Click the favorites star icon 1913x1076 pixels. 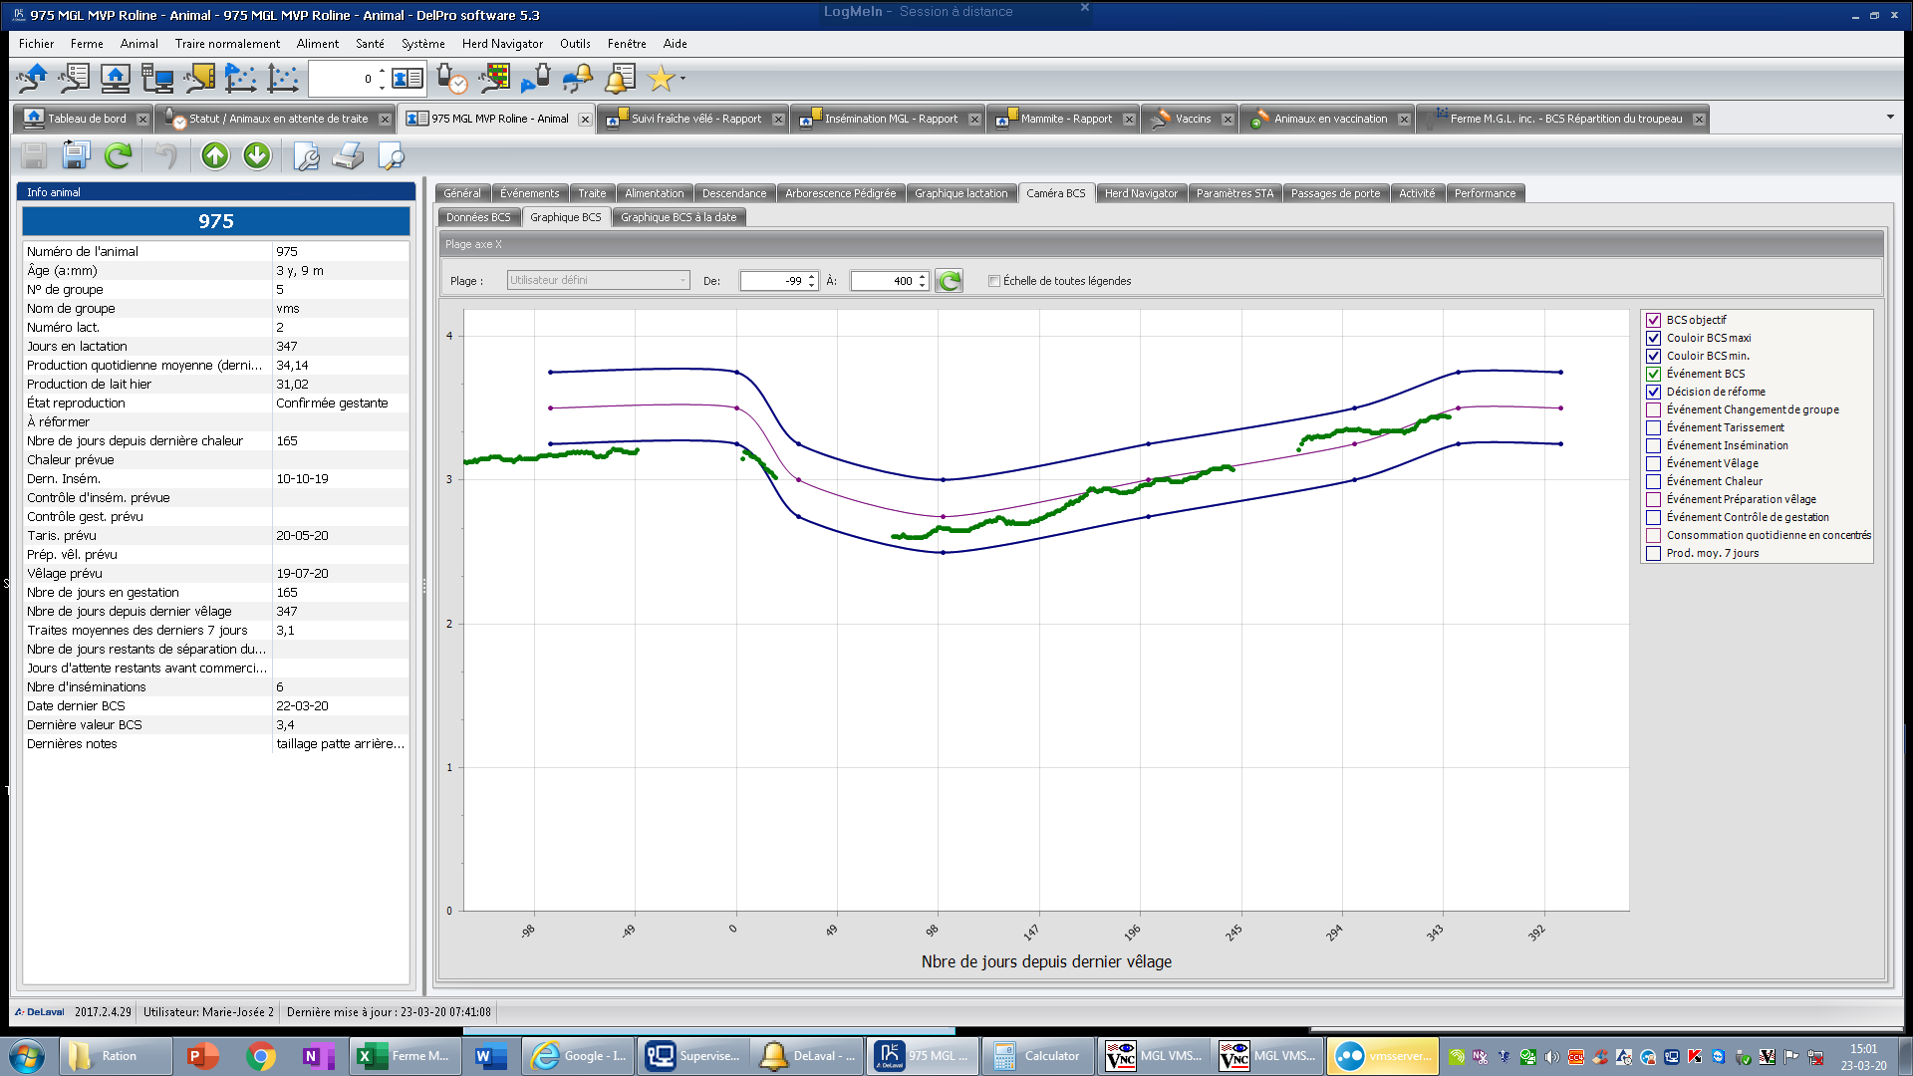pos(660,78)
